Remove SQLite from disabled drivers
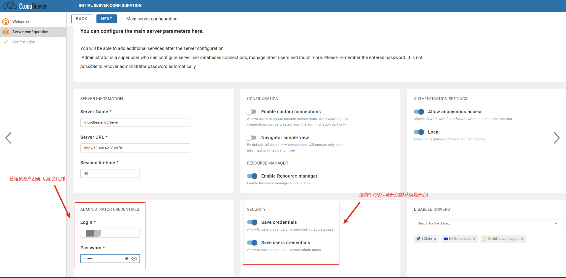The height and width of the screenshot is (278, 566). tap(435, 239)
